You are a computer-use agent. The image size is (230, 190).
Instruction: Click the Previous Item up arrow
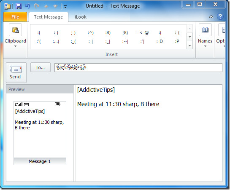pyautogui.click(x=46, y=6)
